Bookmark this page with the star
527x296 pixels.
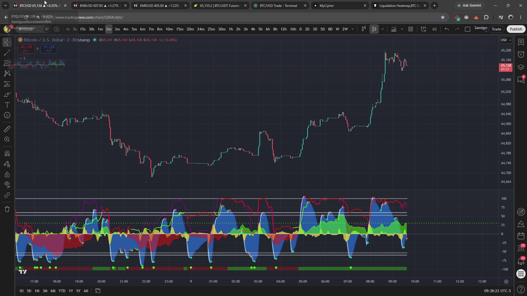click(443, 17)
